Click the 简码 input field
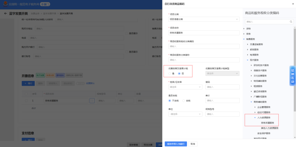The image size is (296, 147). point(222,87)
